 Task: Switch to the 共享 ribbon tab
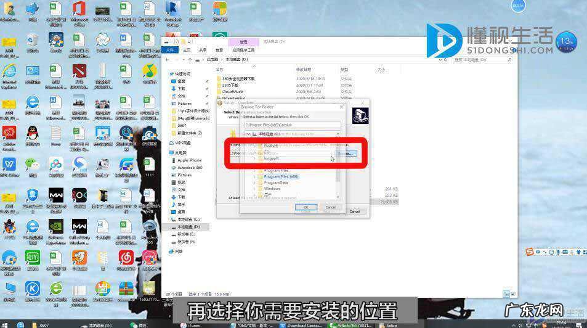pyautogui.click(x=203, y=50)
